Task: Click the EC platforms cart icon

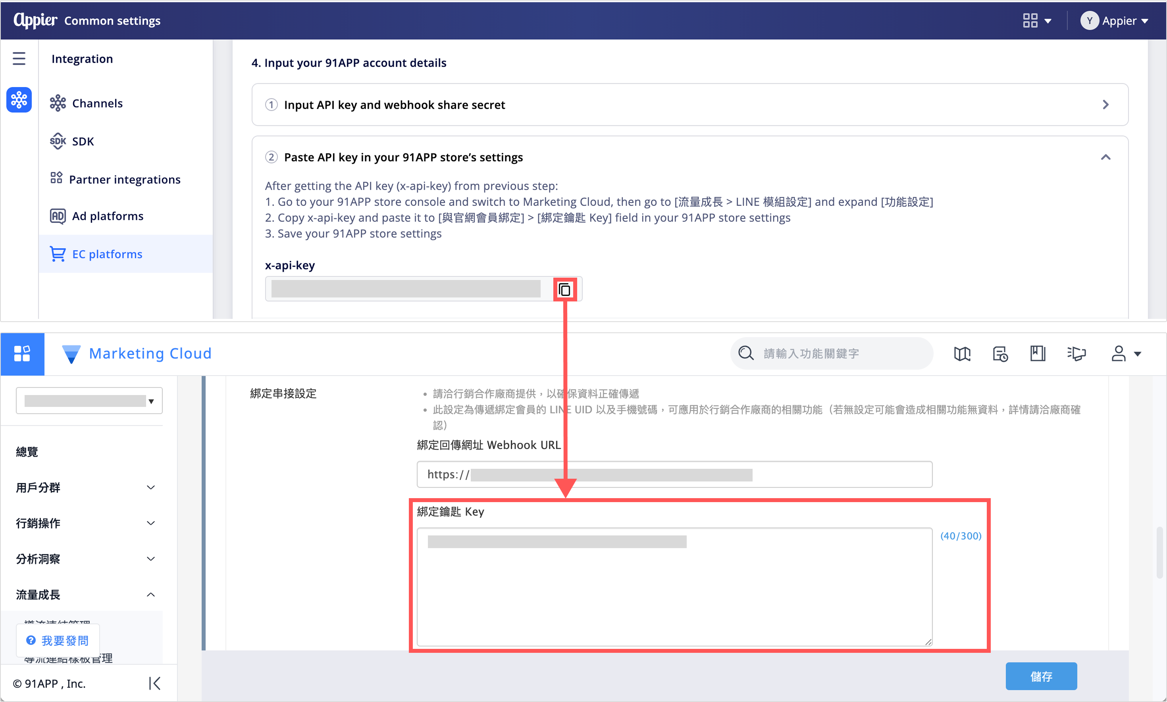Action: pos(58,254)
